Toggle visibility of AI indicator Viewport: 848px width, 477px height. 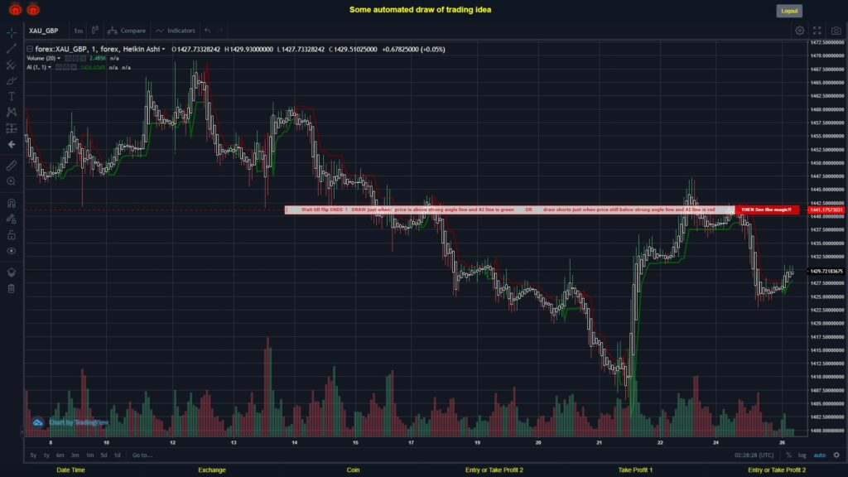pyautogui.click(x=59, y=67)
